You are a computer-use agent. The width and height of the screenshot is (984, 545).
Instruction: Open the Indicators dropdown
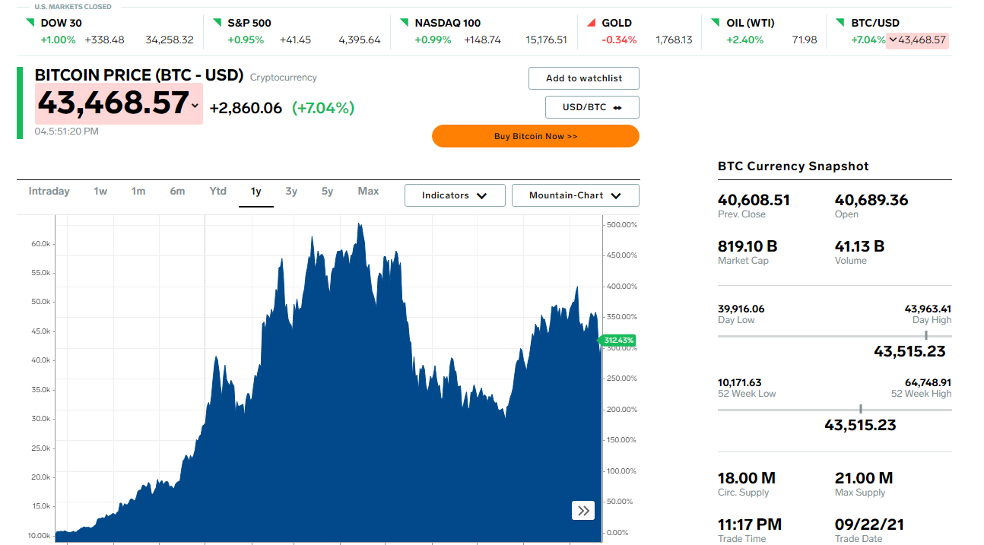click(x=455, y=195)
